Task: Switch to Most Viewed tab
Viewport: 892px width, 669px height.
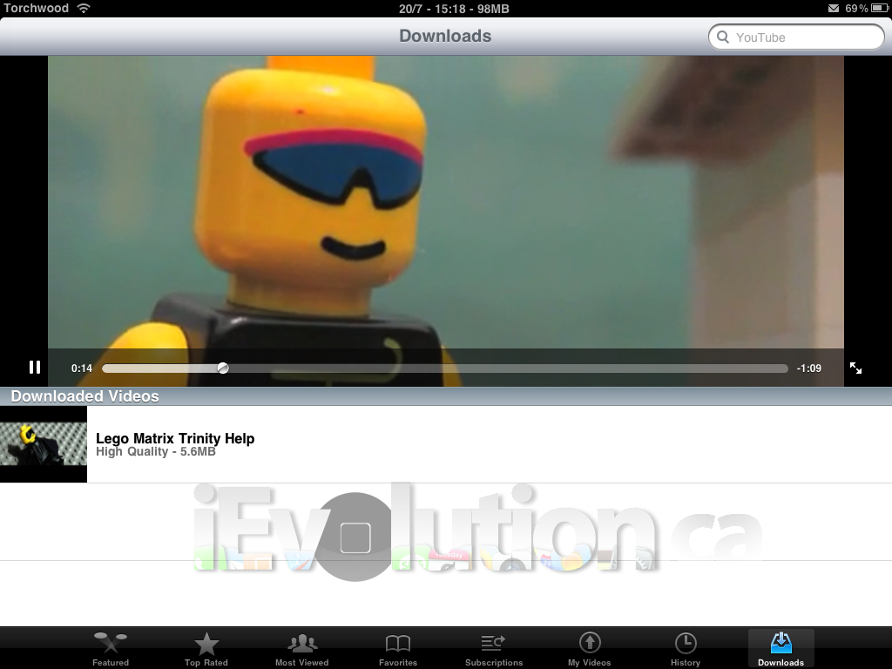Action: coord(302,648)
